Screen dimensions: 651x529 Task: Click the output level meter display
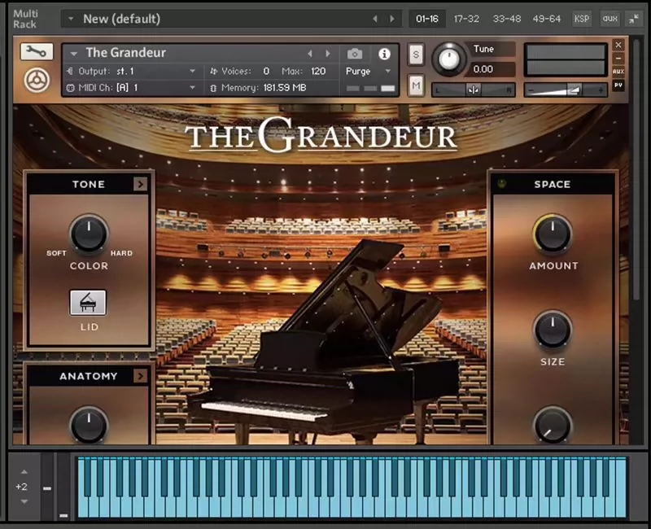click(x=566, y=59)
